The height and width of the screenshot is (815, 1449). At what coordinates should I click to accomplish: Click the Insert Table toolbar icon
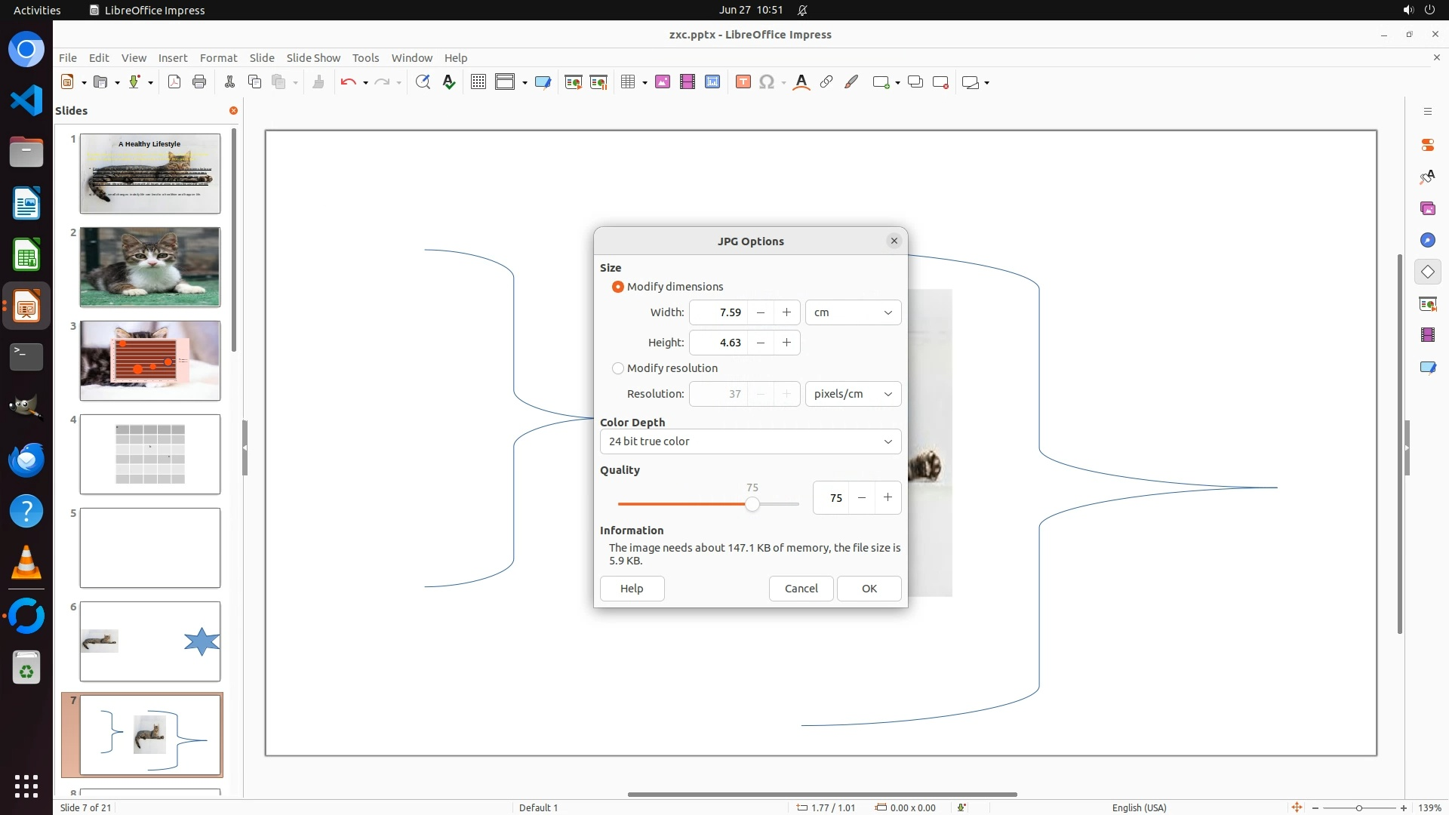(627, 82)
